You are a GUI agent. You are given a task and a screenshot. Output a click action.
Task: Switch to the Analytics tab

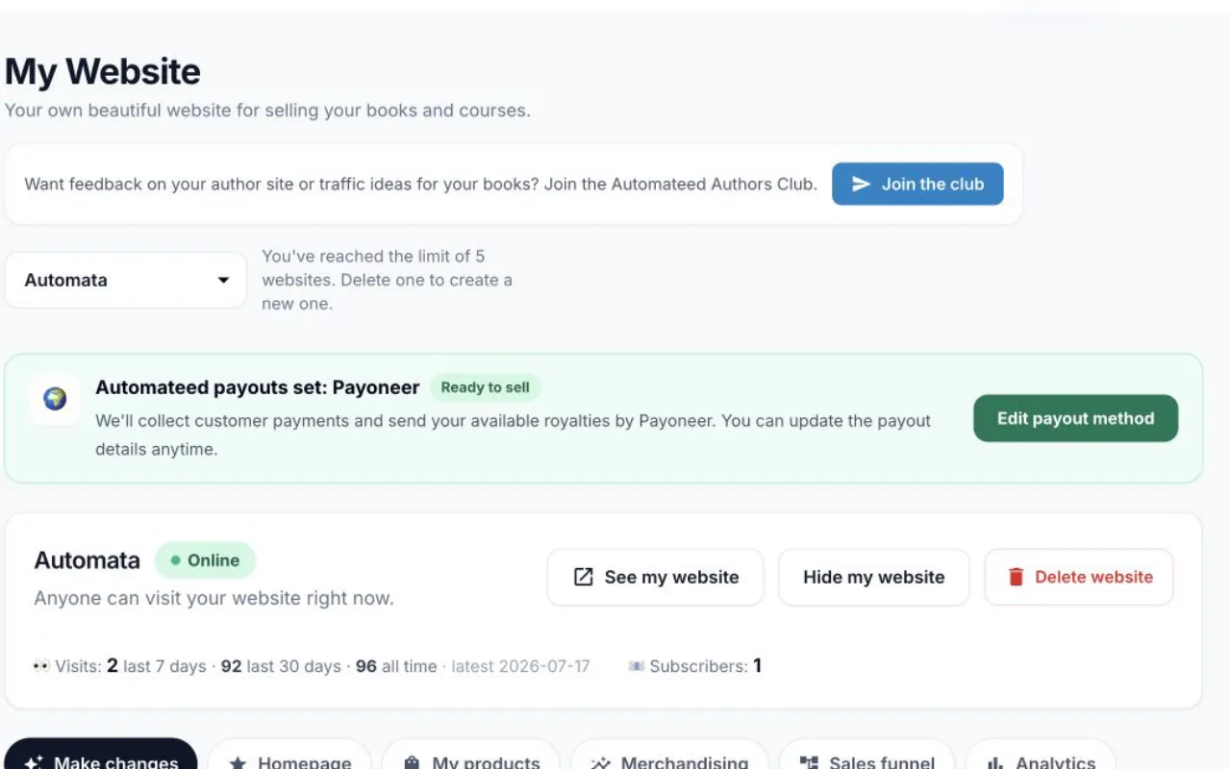pyautogui.click(x=1041, y=755)
